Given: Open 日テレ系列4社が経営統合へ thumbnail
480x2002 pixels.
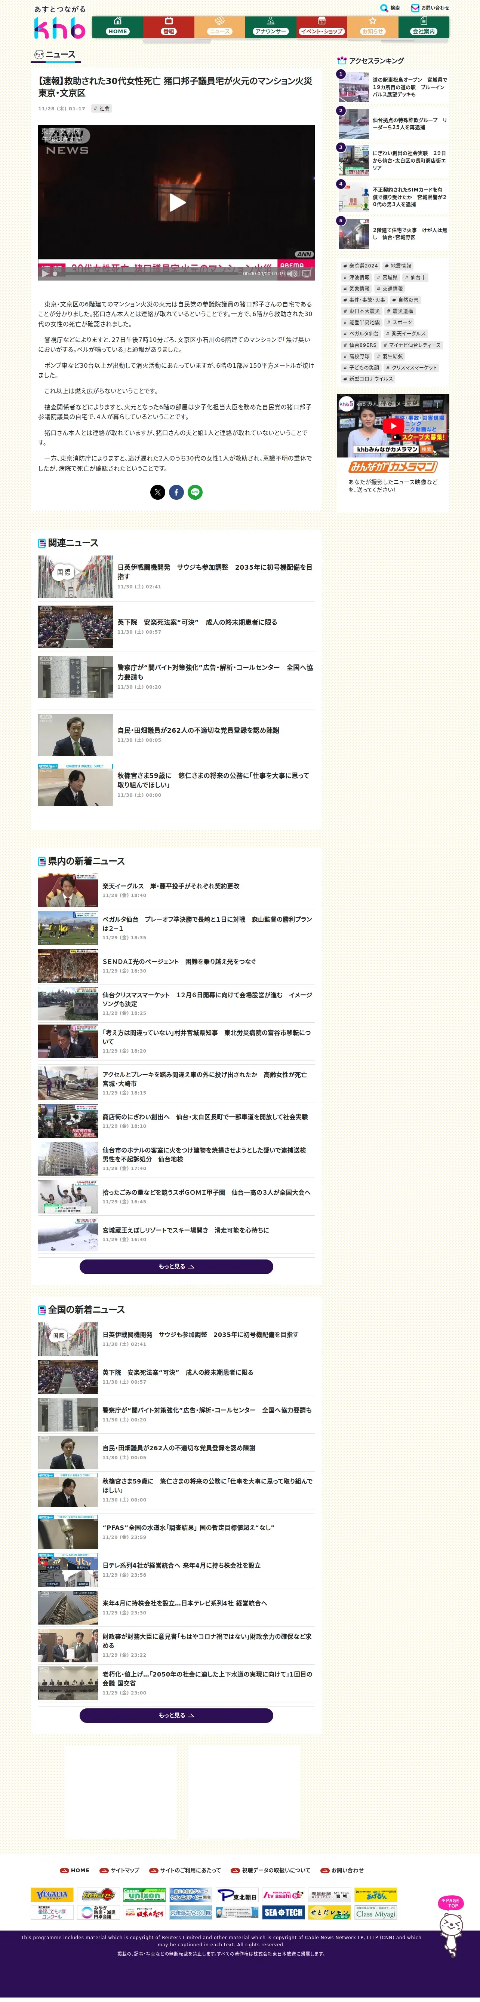Looking at the screenshot, I should [68, 1570].
